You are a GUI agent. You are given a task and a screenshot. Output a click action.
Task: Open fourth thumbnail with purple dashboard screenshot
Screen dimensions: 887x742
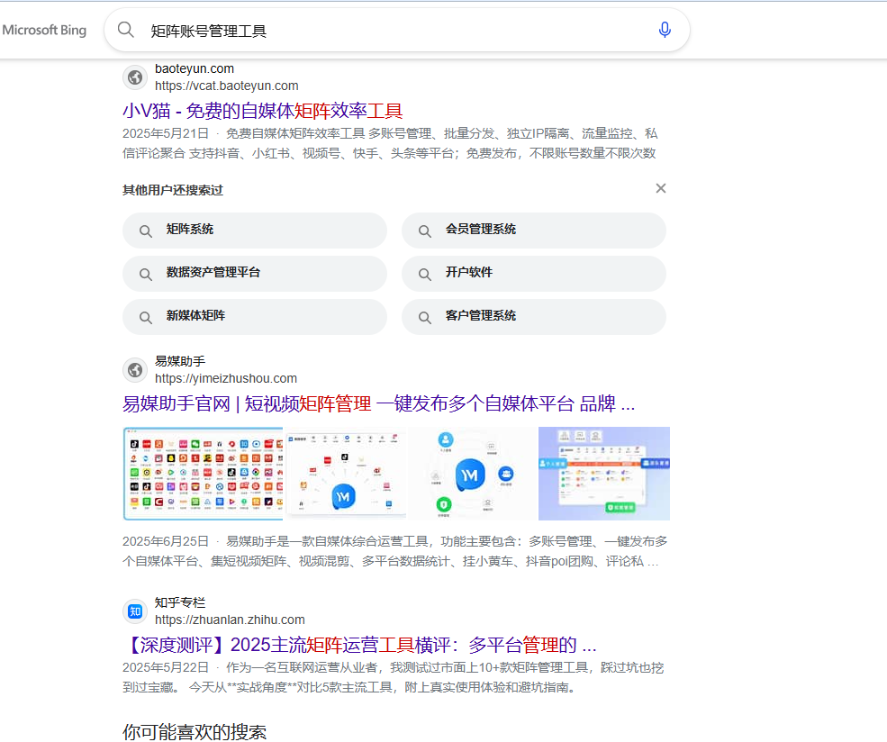[x=604, y=474]
